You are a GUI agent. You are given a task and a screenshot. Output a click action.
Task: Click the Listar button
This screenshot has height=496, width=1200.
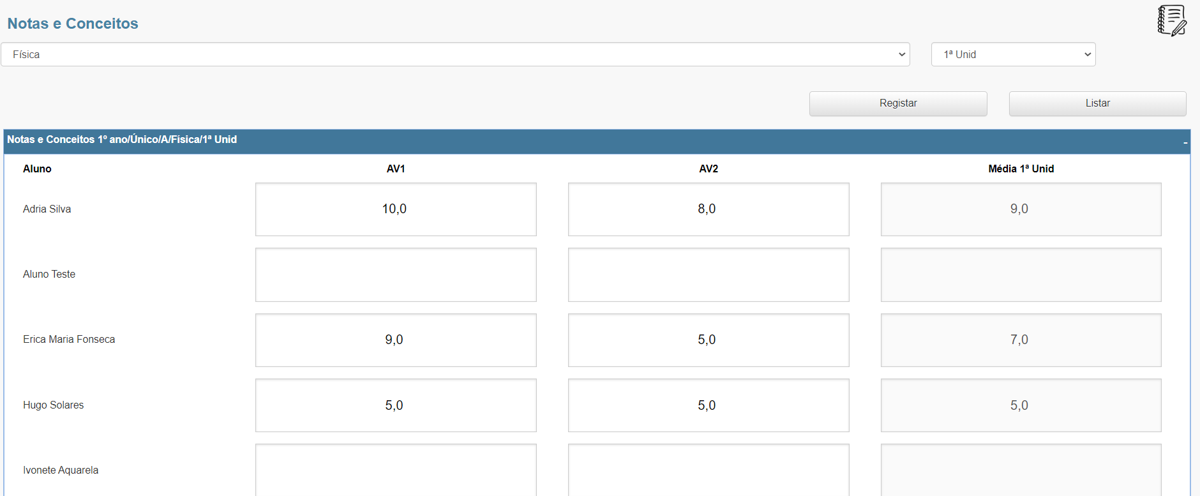click(1097, 103)
